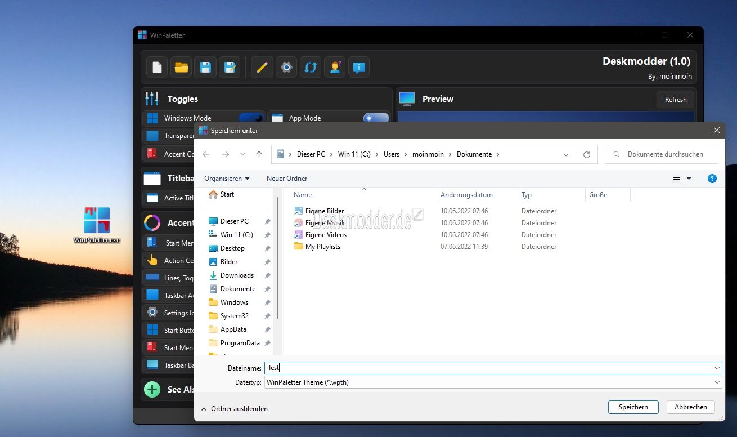Open WinPaletter.exe desktop shortcut icon
Screen dimensions: 737x437
[97, 225]
